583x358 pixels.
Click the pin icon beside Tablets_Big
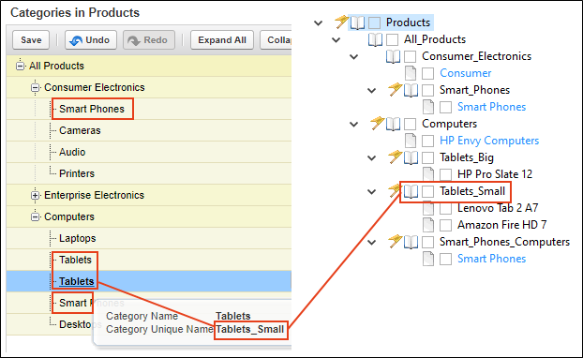tap(395, 157)
